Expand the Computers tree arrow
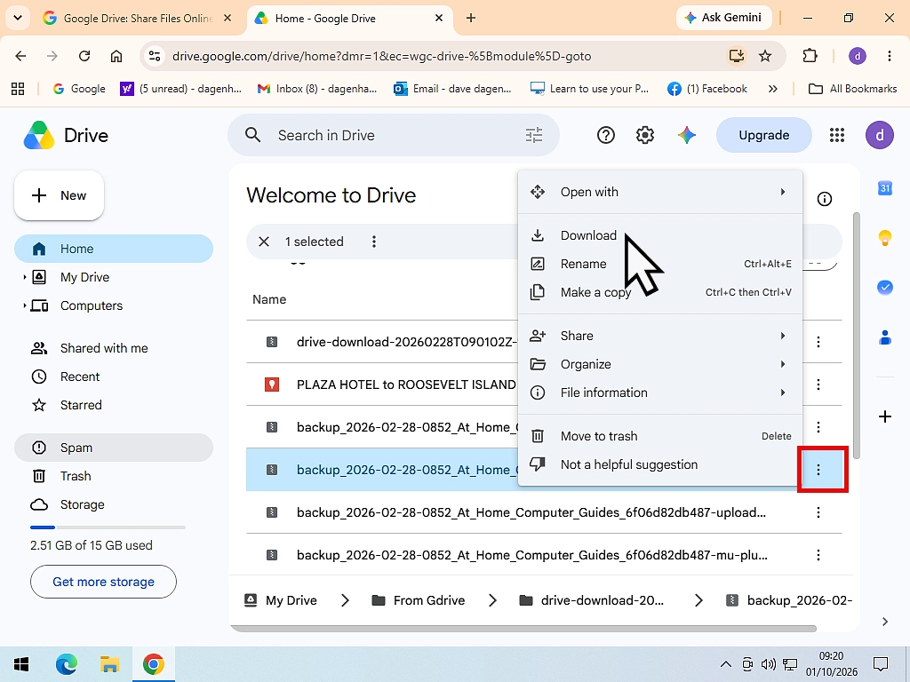910x682 pixels. pyautogui.click(x=24, y=305)
